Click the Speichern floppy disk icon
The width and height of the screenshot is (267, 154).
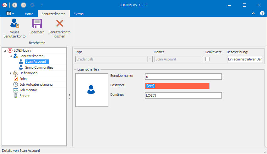[x=37, y=24]
